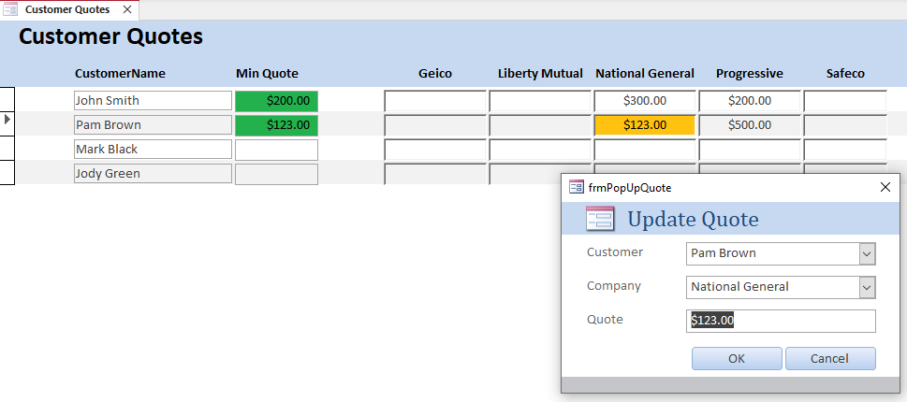Close the frmPopUpQuote dialog window
Viewport: 907px width, 402px height.
click(x=885, y=187)
